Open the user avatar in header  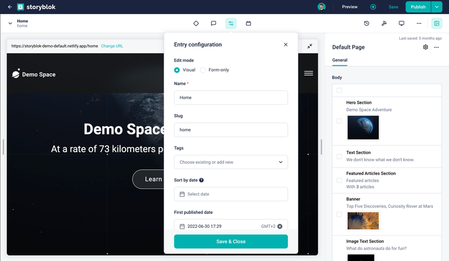322,7
